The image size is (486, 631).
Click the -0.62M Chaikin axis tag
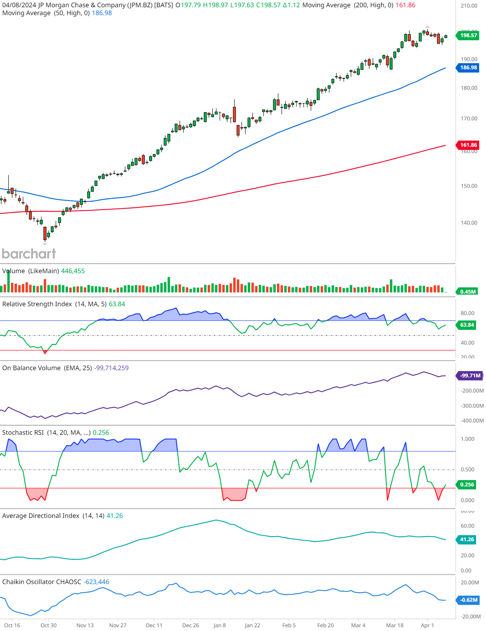[x=468, y=600]
